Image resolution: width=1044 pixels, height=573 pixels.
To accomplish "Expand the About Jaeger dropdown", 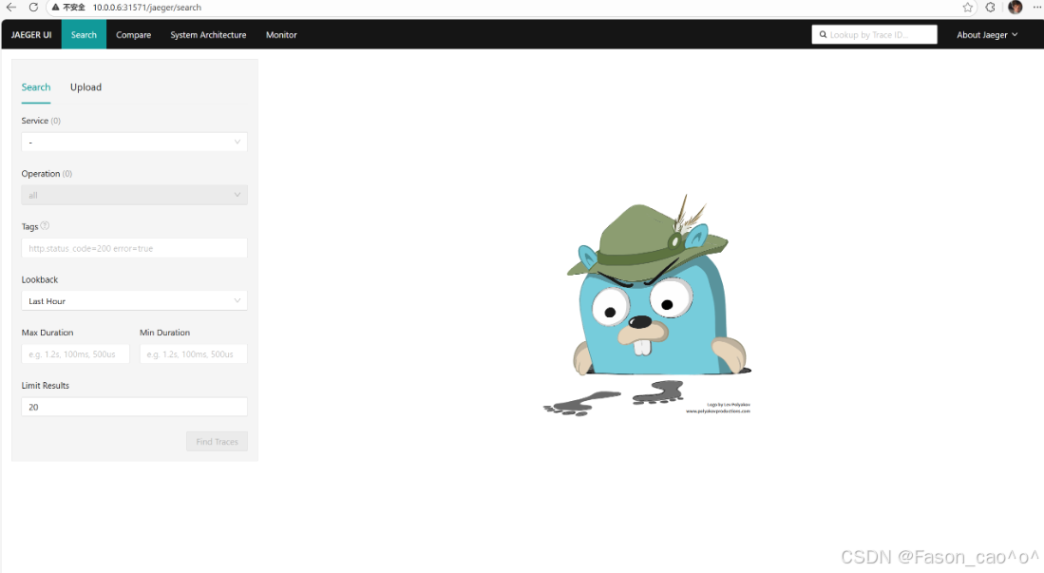I will [x=987, y=34].
